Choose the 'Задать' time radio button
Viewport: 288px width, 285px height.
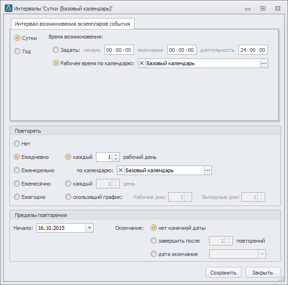click(x=56, y=49)
